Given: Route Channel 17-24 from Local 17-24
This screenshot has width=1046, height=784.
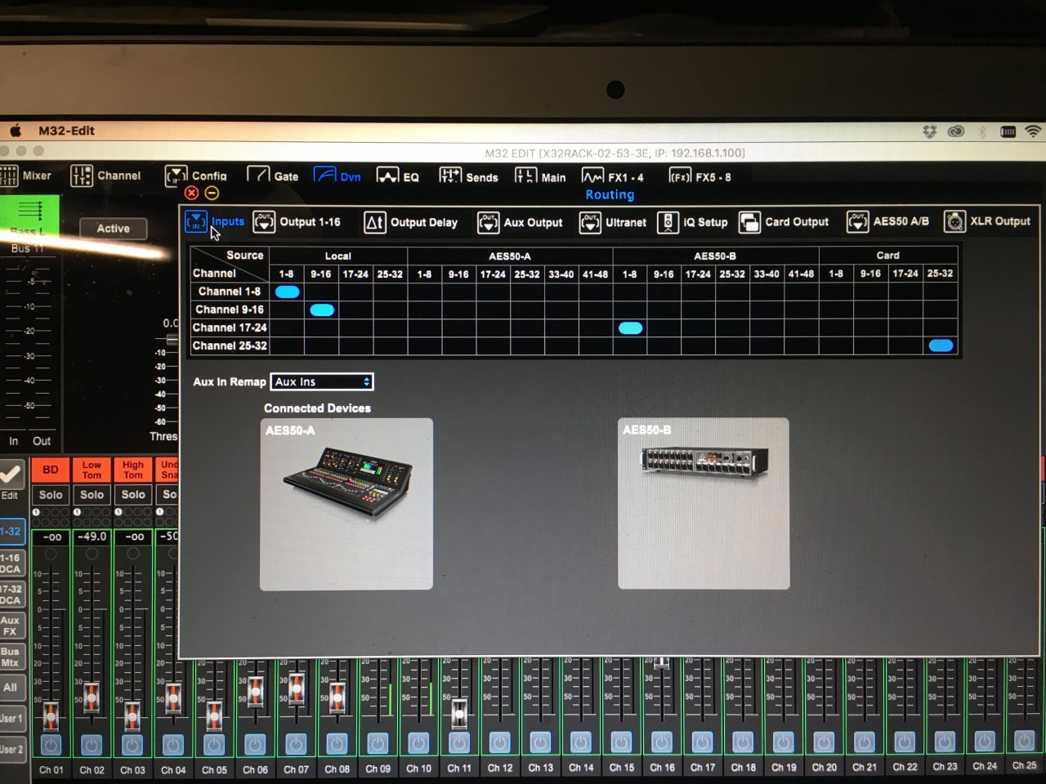Looking at the screenshot, I should [x=355, y=327].
